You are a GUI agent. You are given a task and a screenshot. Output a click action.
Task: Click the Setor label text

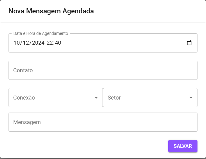114,98
